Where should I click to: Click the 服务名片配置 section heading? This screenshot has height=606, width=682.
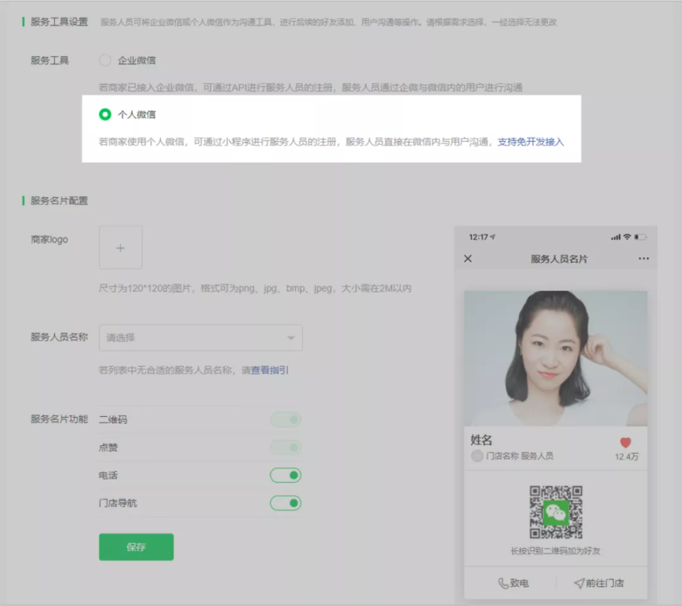tap(59, 201)
